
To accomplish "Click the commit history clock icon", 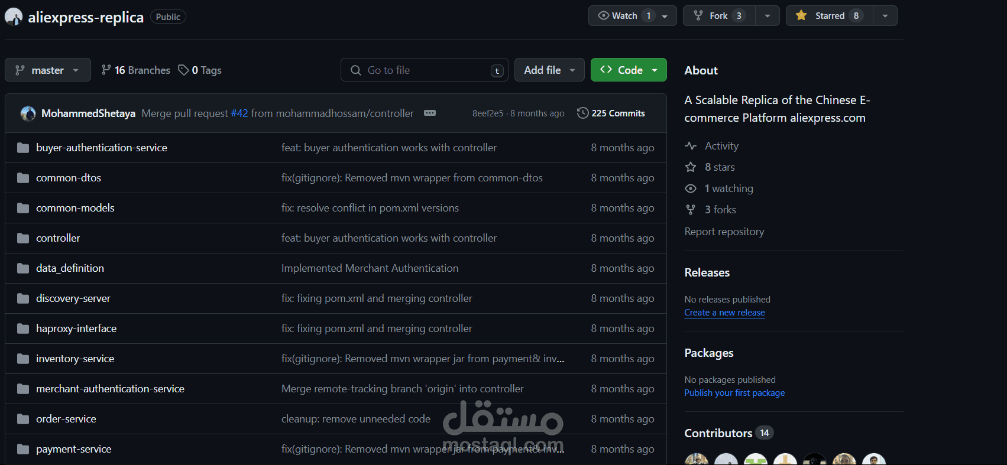I will pyautogui.click(x=582, y=113).
